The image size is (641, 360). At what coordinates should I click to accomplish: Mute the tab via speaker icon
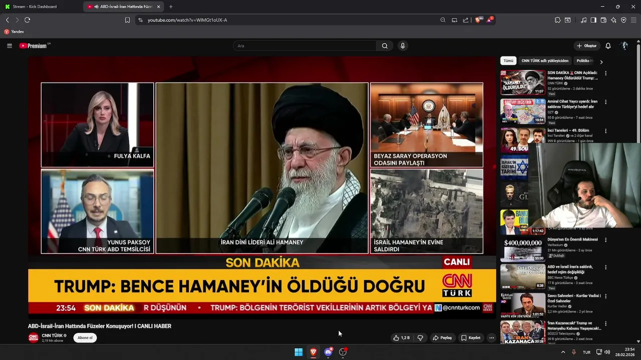(x=96, y=6)
